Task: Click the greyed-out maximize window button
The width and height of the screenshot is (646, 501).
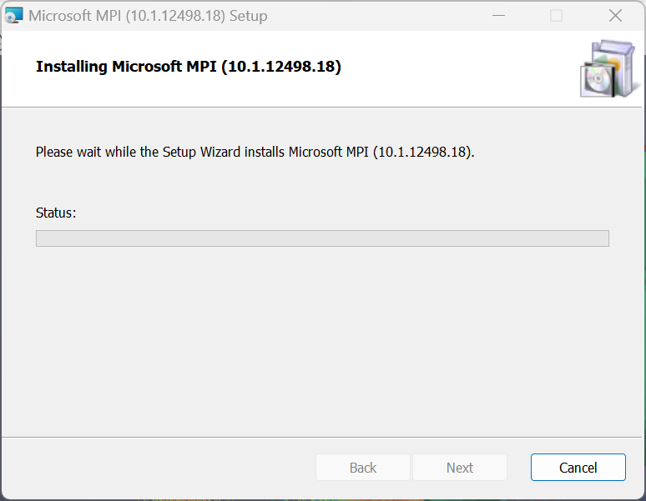Action: [556, 16]
